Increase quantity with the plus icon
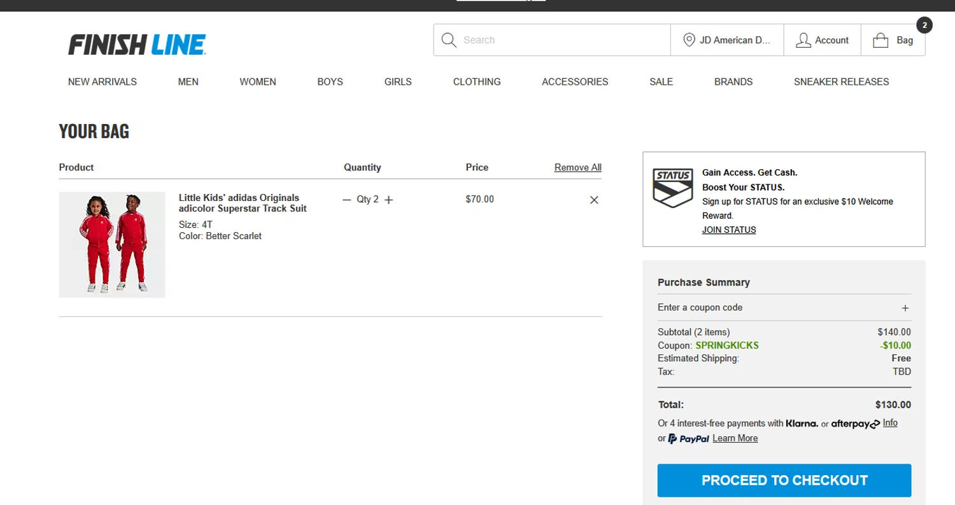The height and width of the screenshot is (505, 955). (389, 200)
